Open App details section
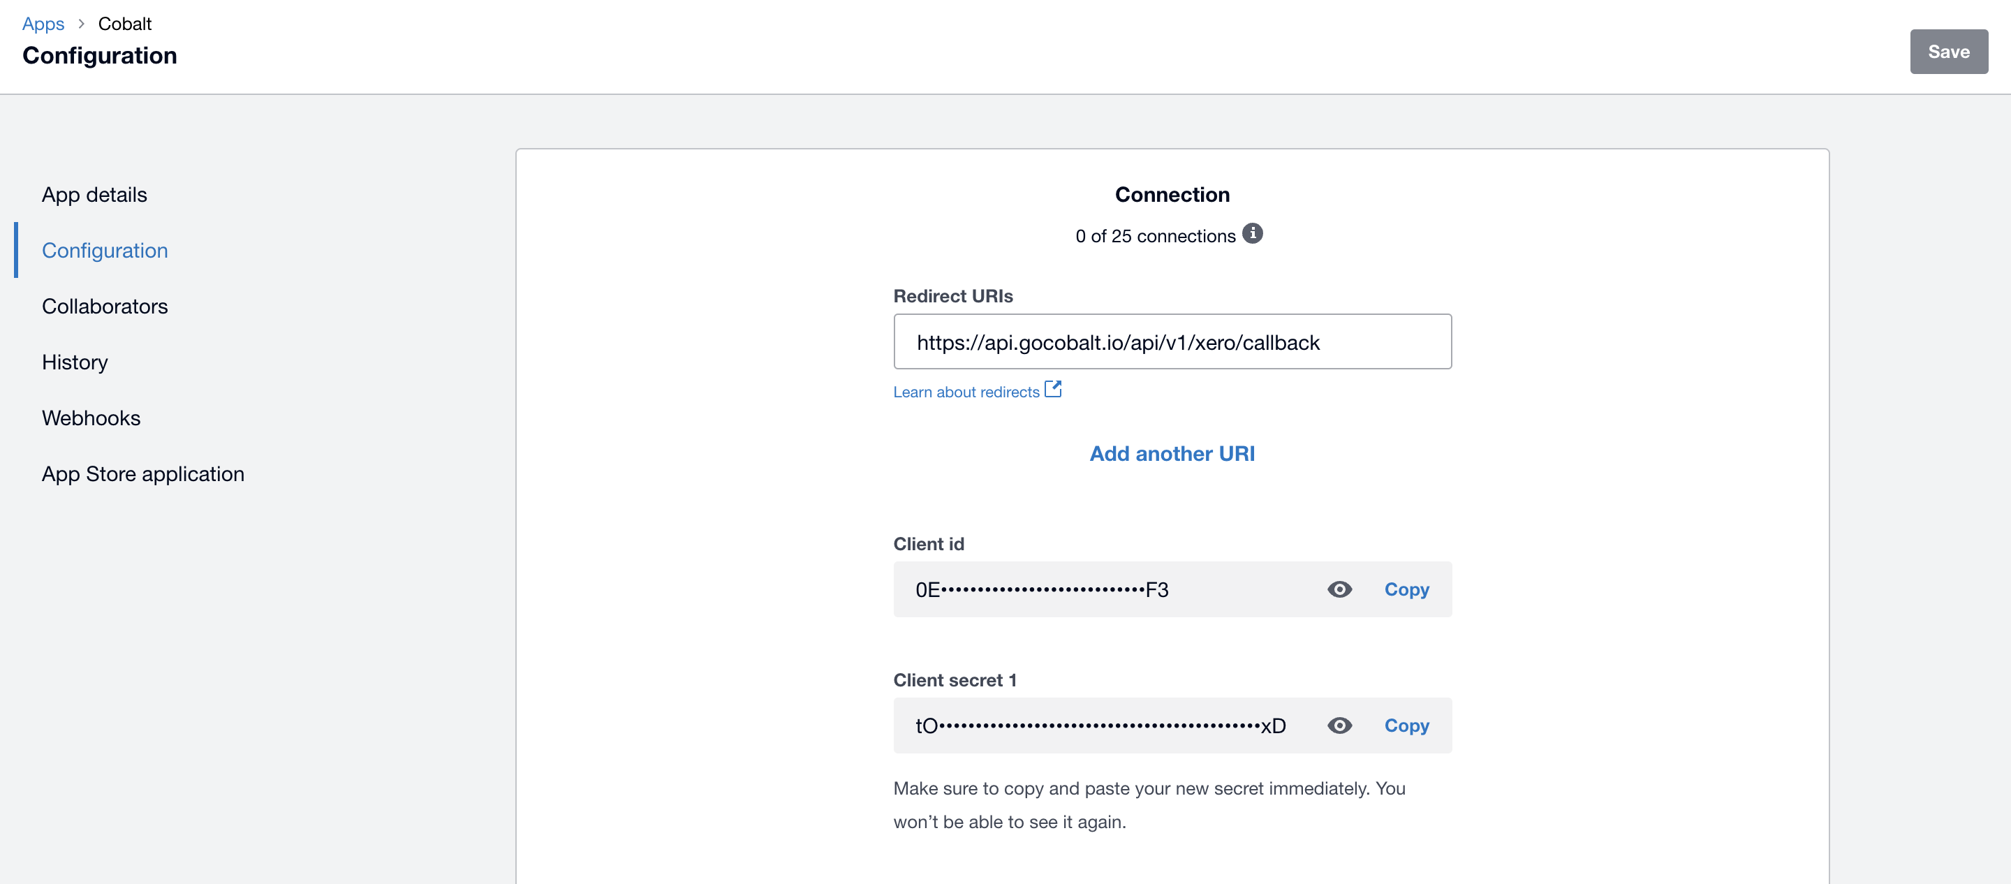Image resolution: width=2011 pixels, height=884 pixels. pyautogui.click(x=94, y=194)
